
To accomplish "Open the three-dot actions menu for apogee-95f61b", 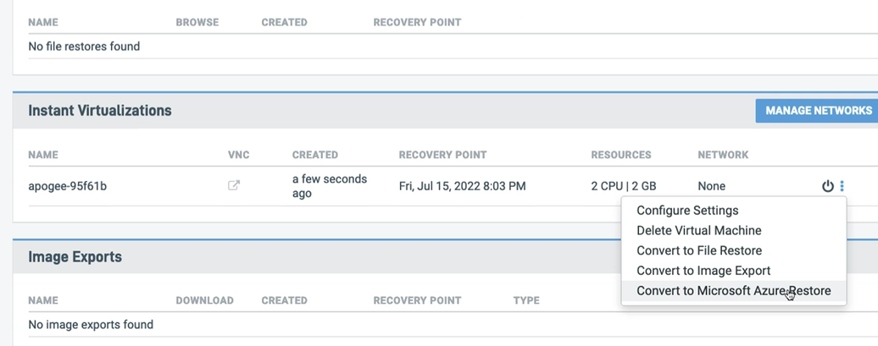I will point(842,186).
